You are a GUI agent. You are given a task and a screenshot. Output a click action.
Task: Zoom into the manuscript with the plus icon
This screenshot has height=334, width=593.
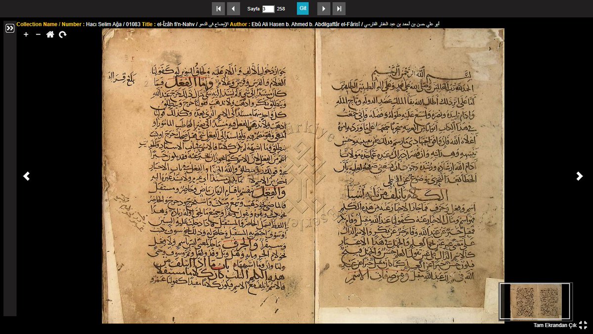[26, 35]
